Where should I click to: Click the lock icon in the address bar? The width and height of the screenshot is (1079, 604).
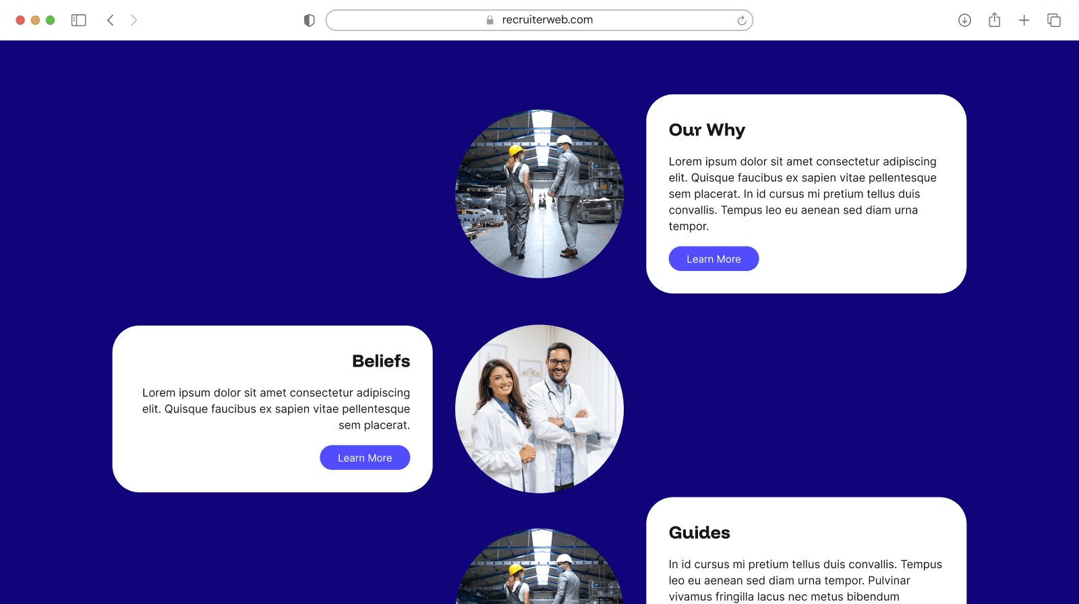(x=490, y=20)
